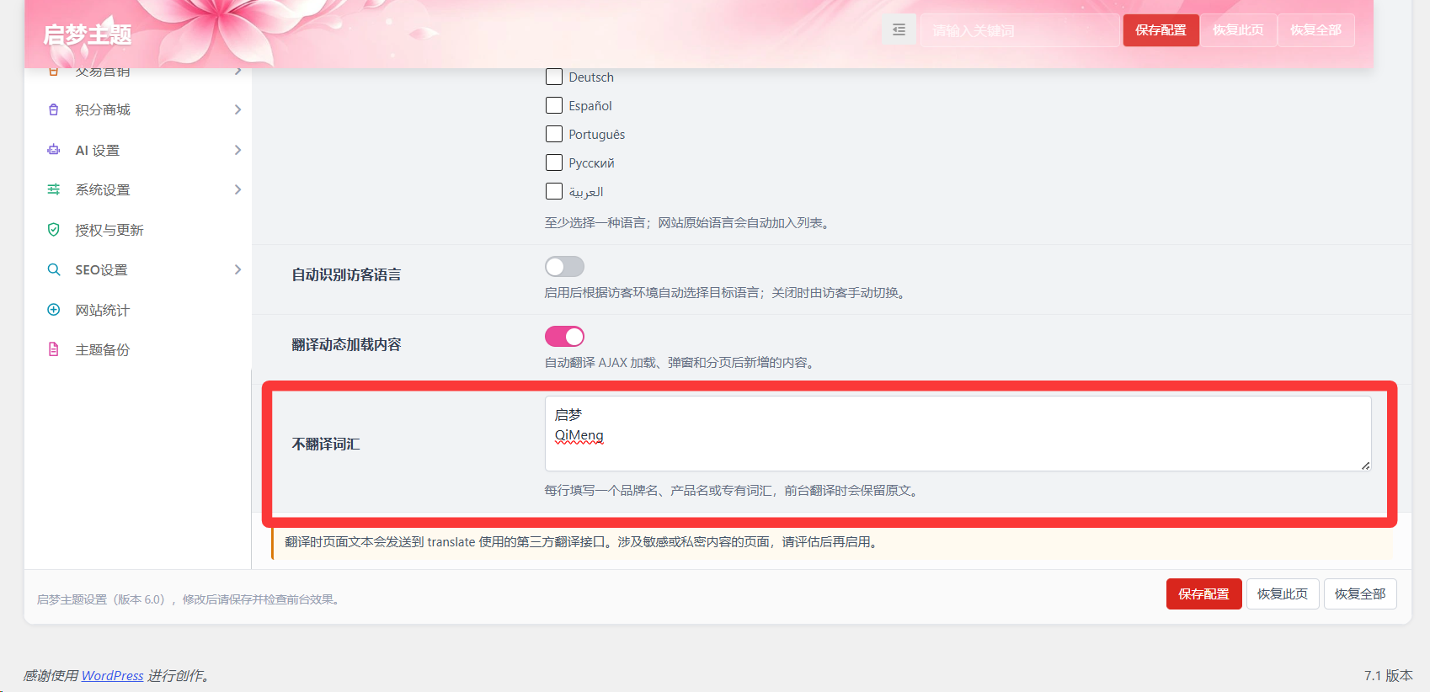Image resolution: width=1430 pixels, height=692 pixels.
Task: Check the Русский language checkbox
Action: coord(554,162)
